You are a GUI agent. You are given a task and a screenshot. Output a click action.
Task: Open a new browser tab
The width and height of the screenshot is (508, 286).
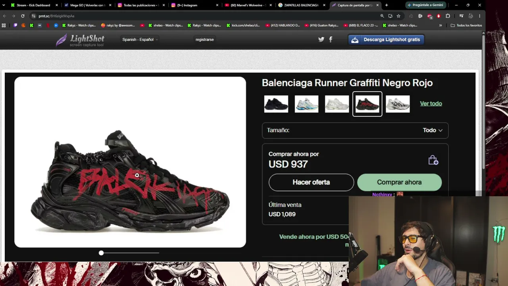(387, 5)
